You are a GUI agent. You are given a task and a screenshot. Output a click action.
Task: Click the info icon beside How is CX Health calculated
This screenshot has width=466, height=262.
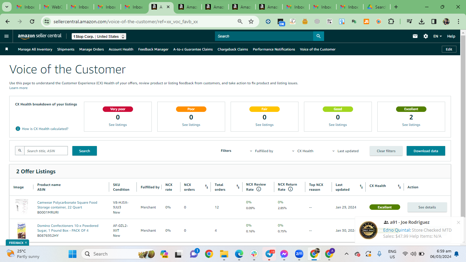point(18,129)
